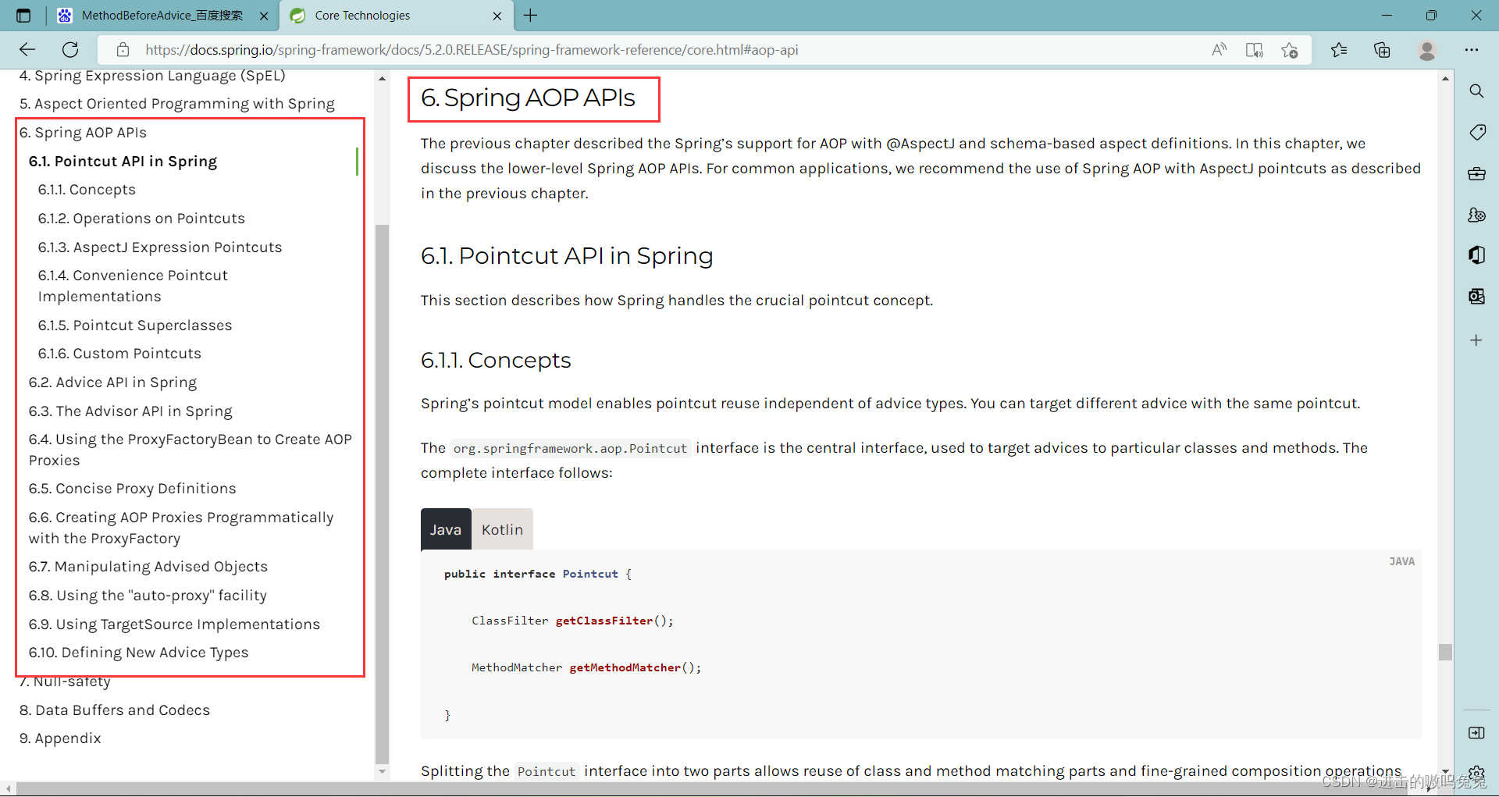Image resolution: width=1499 pixels, height=797 pixels.
Task: Click the TOC scroll-down arrow
Action: [x=382, y=771]
